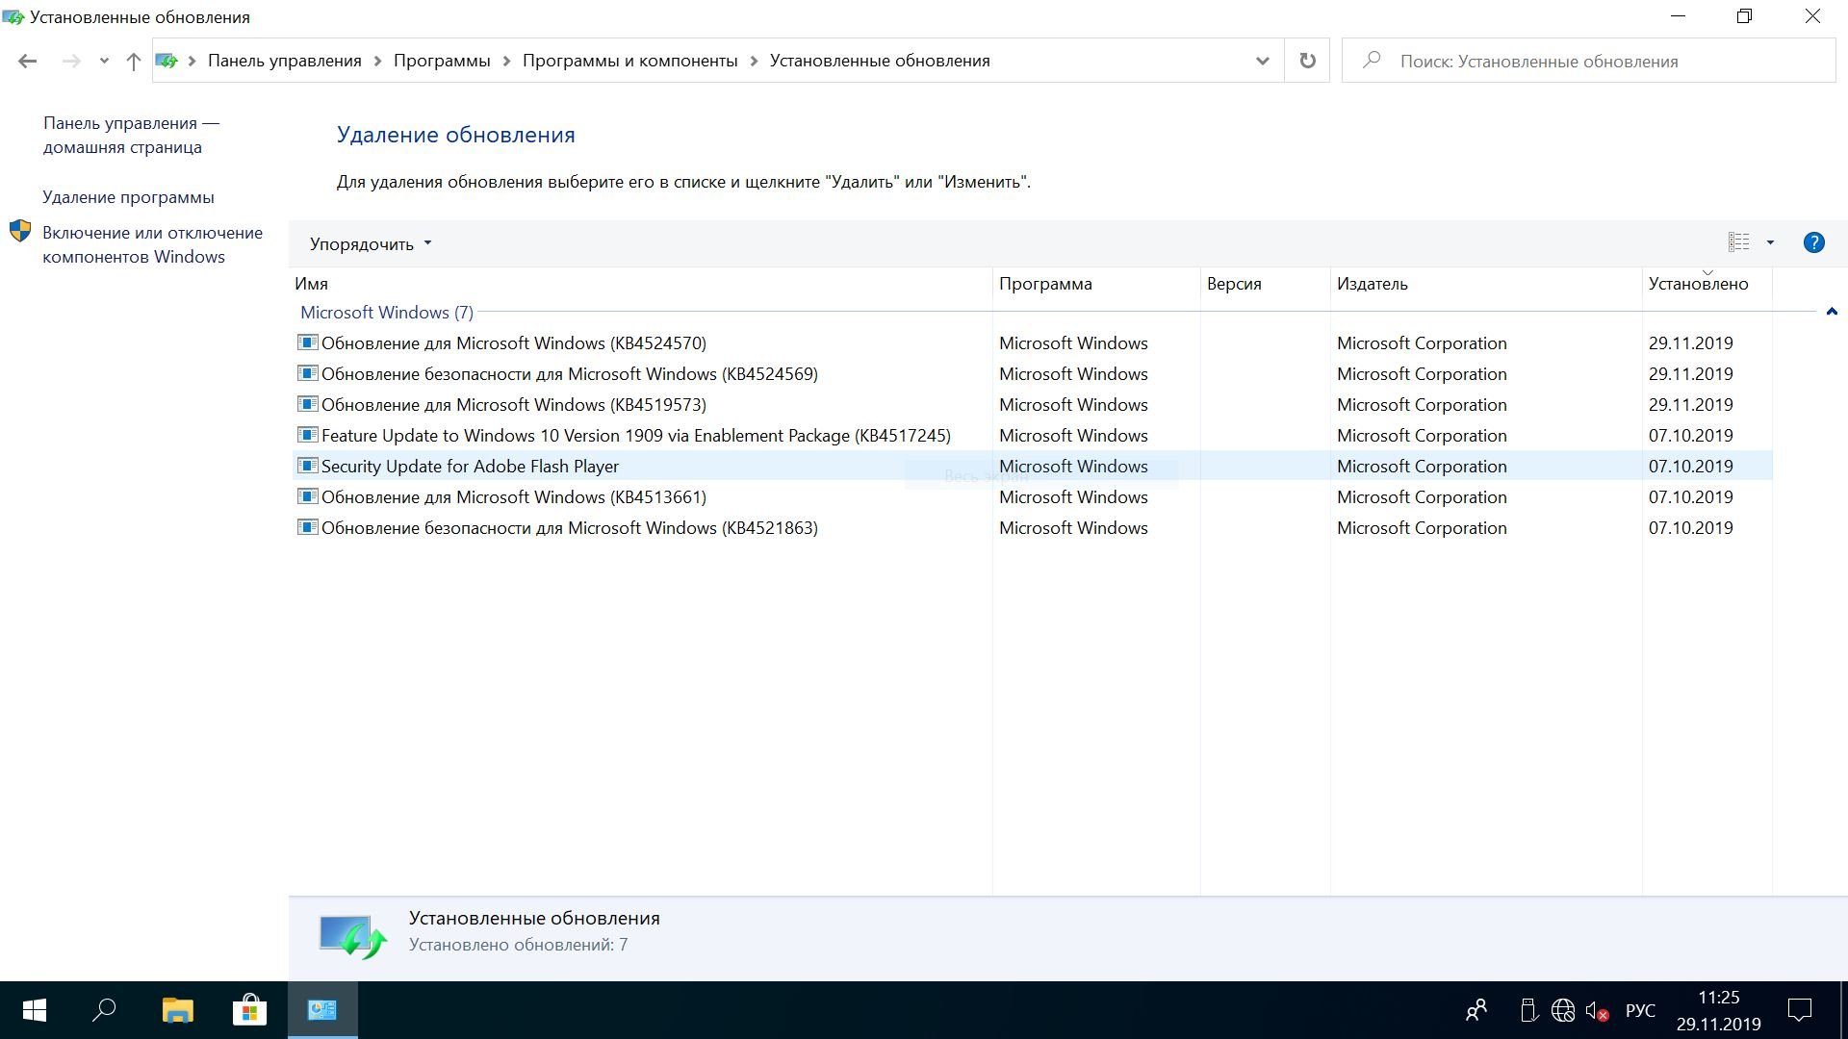Select Security Update for Adobe Flash Player
Image resolution: width=1848 pixels, height=1039 pixels.
pyautogui.click(x=1032, y=467)
